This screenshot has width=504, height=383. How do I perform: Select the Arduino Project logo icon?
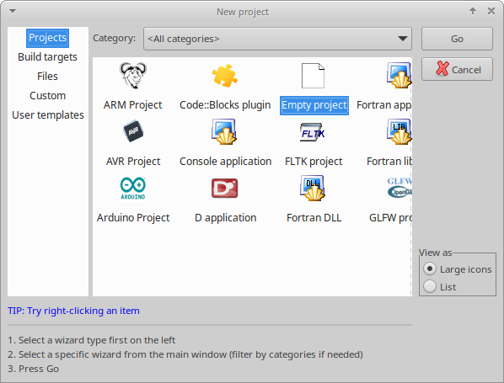(133, 188)
